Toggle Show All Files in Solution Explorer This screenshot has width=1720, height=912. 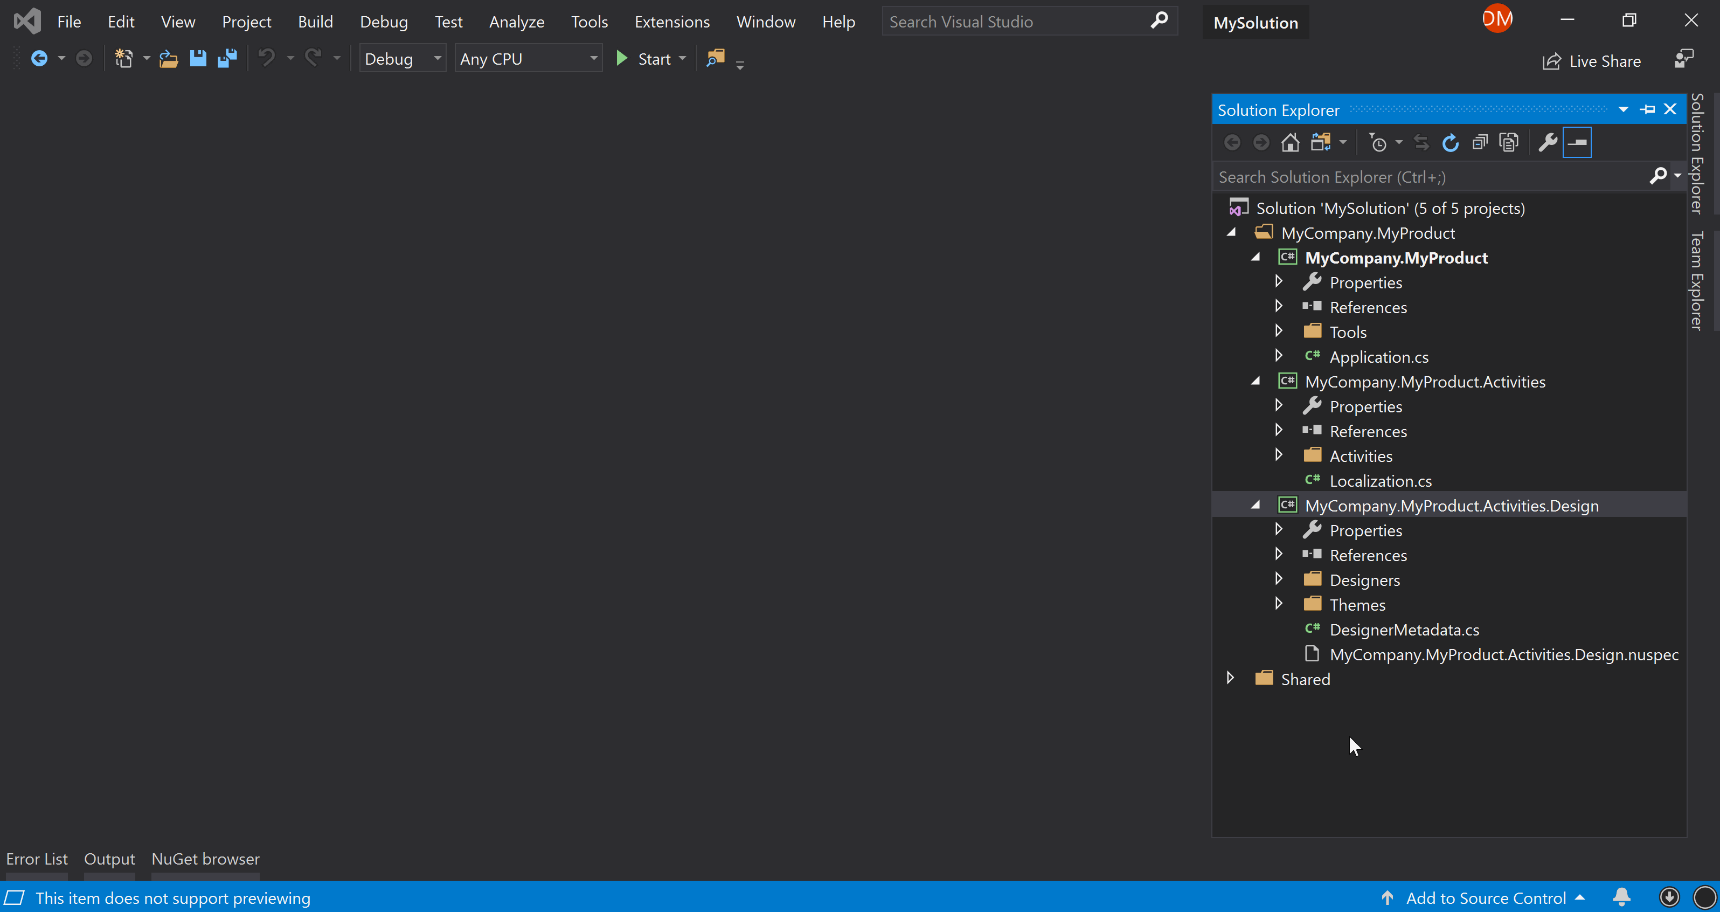1509,142
